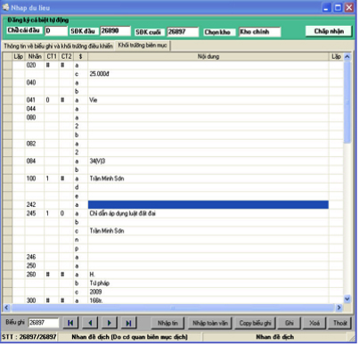Go to next record arrow
Image resolution: width=359 pixels, height=346 pixels.
click(110, 323)
